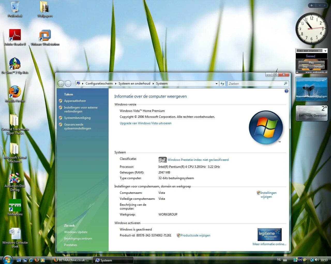Open De Sims 2 Op Reis shortcut
The image size is (331, 264).
(15, 66)
